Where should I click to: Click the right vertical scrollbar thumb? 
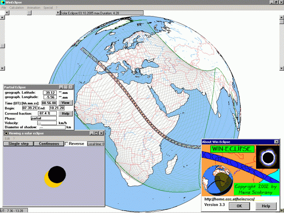281,22
